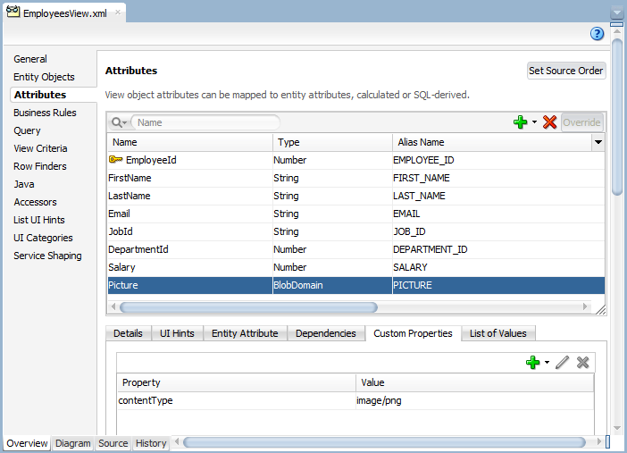Add a custom property with green plus
The height and width of the screenshot is (453, 627).
click(532, 363)
